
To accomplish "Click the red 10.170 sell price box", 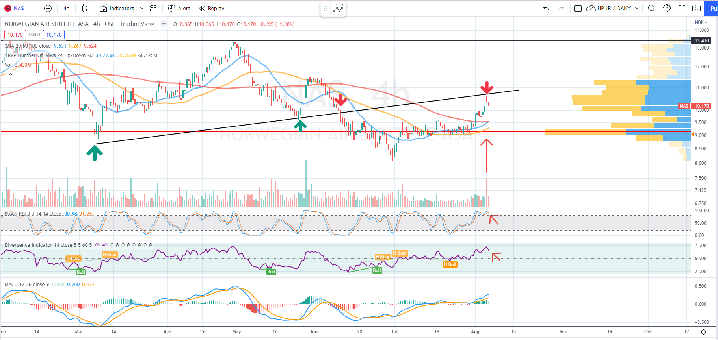I will (15, 35).
